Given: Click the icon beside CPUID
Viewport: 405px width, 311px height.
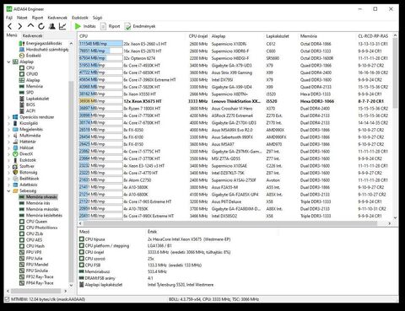Looking at the screenshot, I should click(x=22, y=74).
